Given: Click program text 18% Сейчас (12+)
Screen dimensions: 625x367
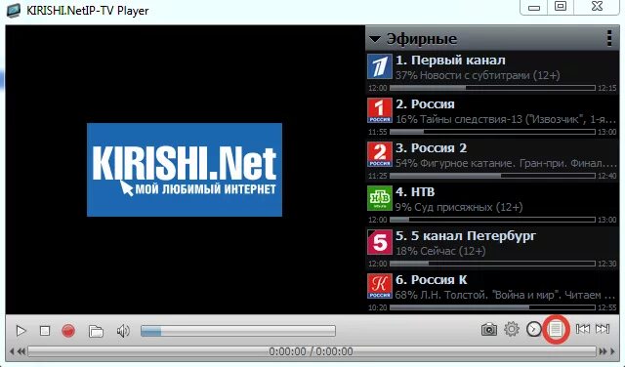Looking at the screenshot, I should pyautogui.click(x=440, y=251).
